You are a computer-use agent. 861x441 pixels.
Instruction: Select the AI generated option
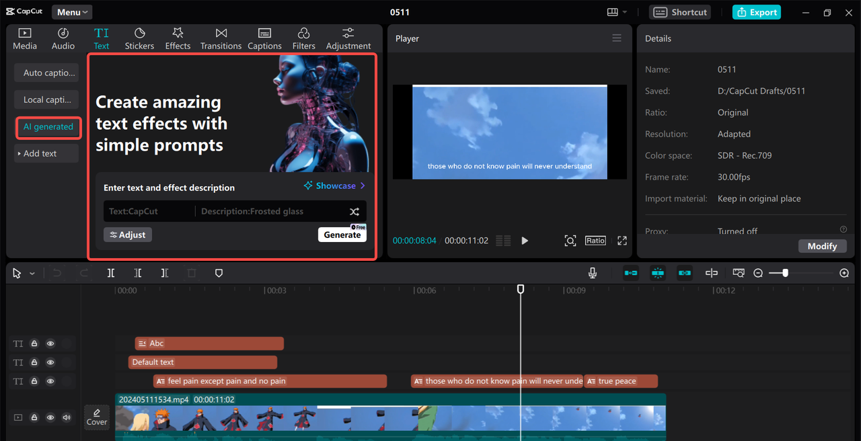click(48, 126)
